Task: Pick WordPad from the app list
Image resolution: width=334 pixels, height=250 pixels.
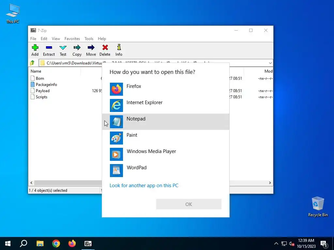Action: 165,171
